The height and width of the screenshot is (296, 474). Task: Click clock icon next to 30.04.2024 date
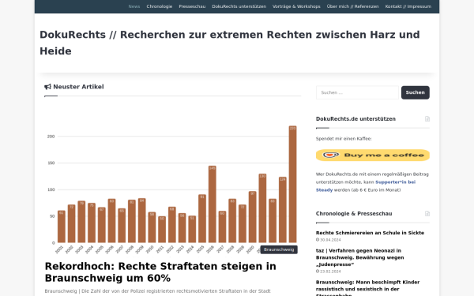point(318,240)
